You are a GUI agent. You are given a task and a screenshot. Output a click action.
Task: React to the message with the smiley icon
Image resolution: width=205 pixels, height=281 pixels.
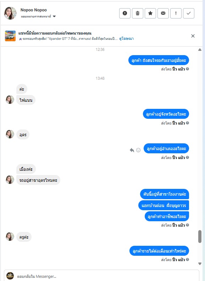(138, 150)
